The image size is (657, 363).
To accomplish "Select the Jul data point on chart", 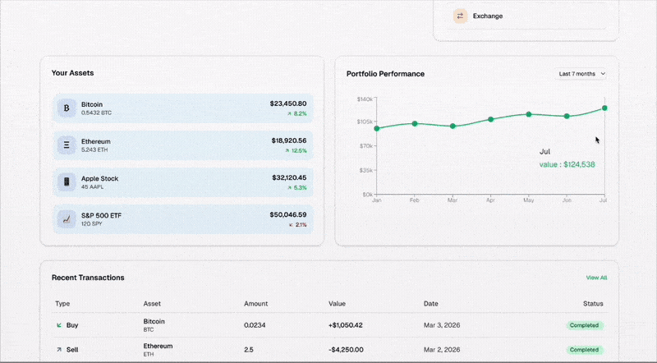I will (x=604, y=108).
